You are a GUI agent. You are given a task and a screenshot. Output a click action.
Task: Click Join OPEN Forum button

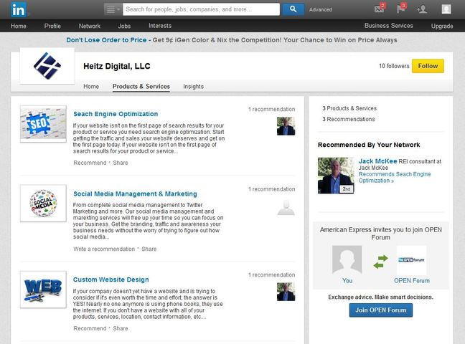(381, 310)
